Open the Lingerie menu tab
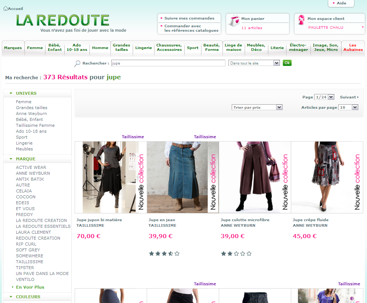The height and width of the screenshot is (303, 367). (143, 48)
